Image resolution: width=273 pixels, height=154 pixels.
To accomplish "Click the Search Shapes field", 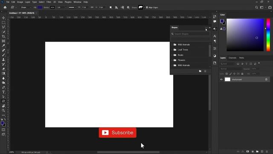I will 192,34.
